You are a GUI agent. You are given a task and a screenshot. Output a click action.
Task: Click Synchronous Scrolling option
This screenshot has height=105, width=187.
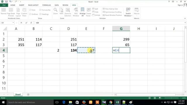pos(112,12)
